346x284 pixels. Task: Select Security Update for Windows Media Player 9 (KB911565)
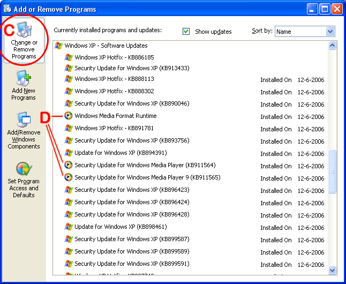(147, 177)
